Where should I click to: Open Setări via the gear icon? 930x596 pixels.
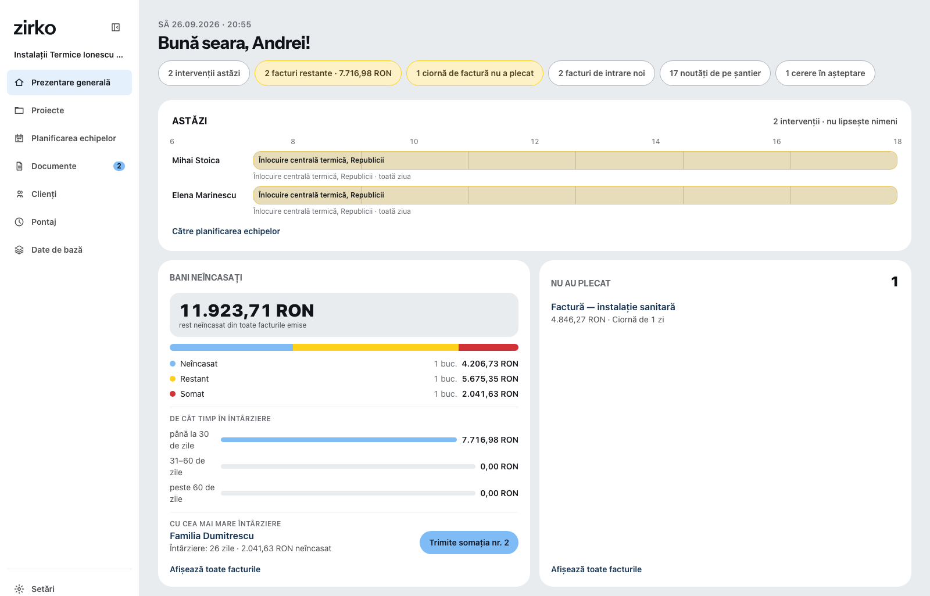tap(19, 589)
